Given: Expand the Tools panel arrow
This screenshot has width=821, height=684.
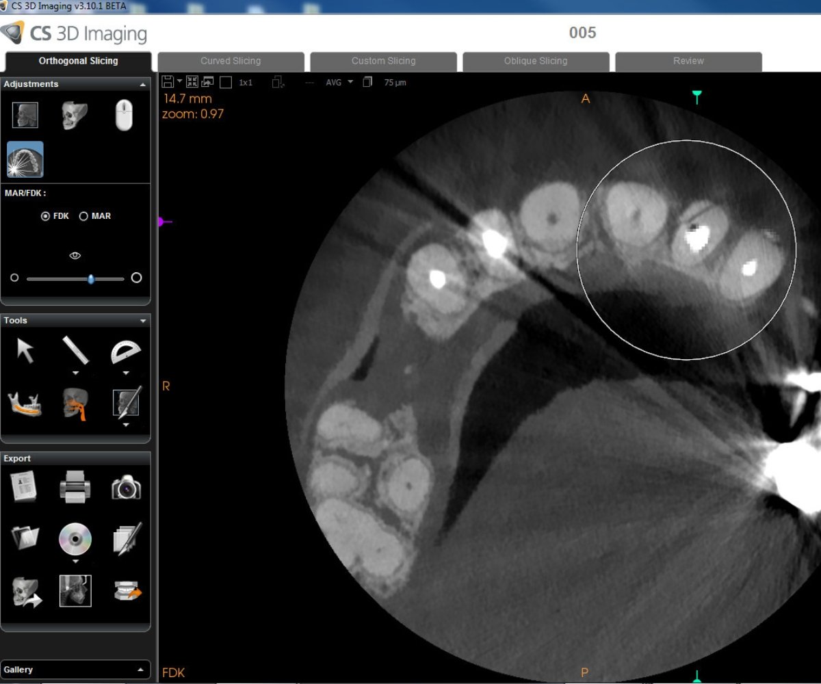Looking at the screenshot, I should point(143,320).
